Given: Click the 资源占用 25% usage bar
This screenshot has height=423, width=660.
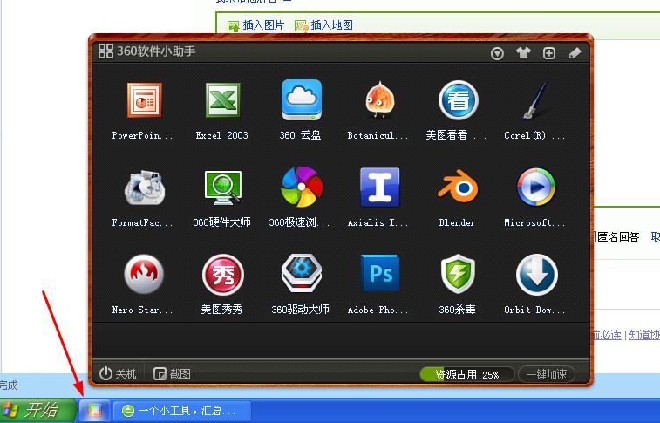Looking at the screenshot, I should [466, 375].
